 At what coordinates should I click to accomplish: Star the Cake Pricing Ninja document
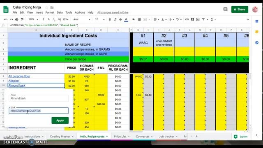[x=46, y=7]
